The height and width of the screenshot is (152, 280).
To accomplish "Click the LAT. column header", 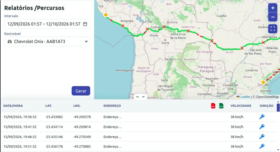I will [x=49, y=106].
